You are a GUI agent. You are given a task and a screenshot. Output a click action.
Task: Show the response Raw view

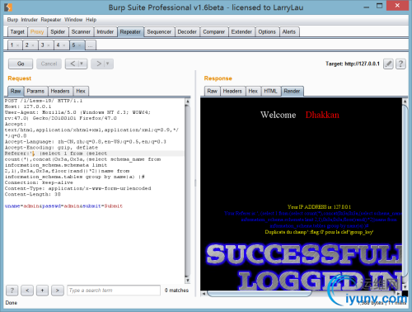tap(212, 91)
